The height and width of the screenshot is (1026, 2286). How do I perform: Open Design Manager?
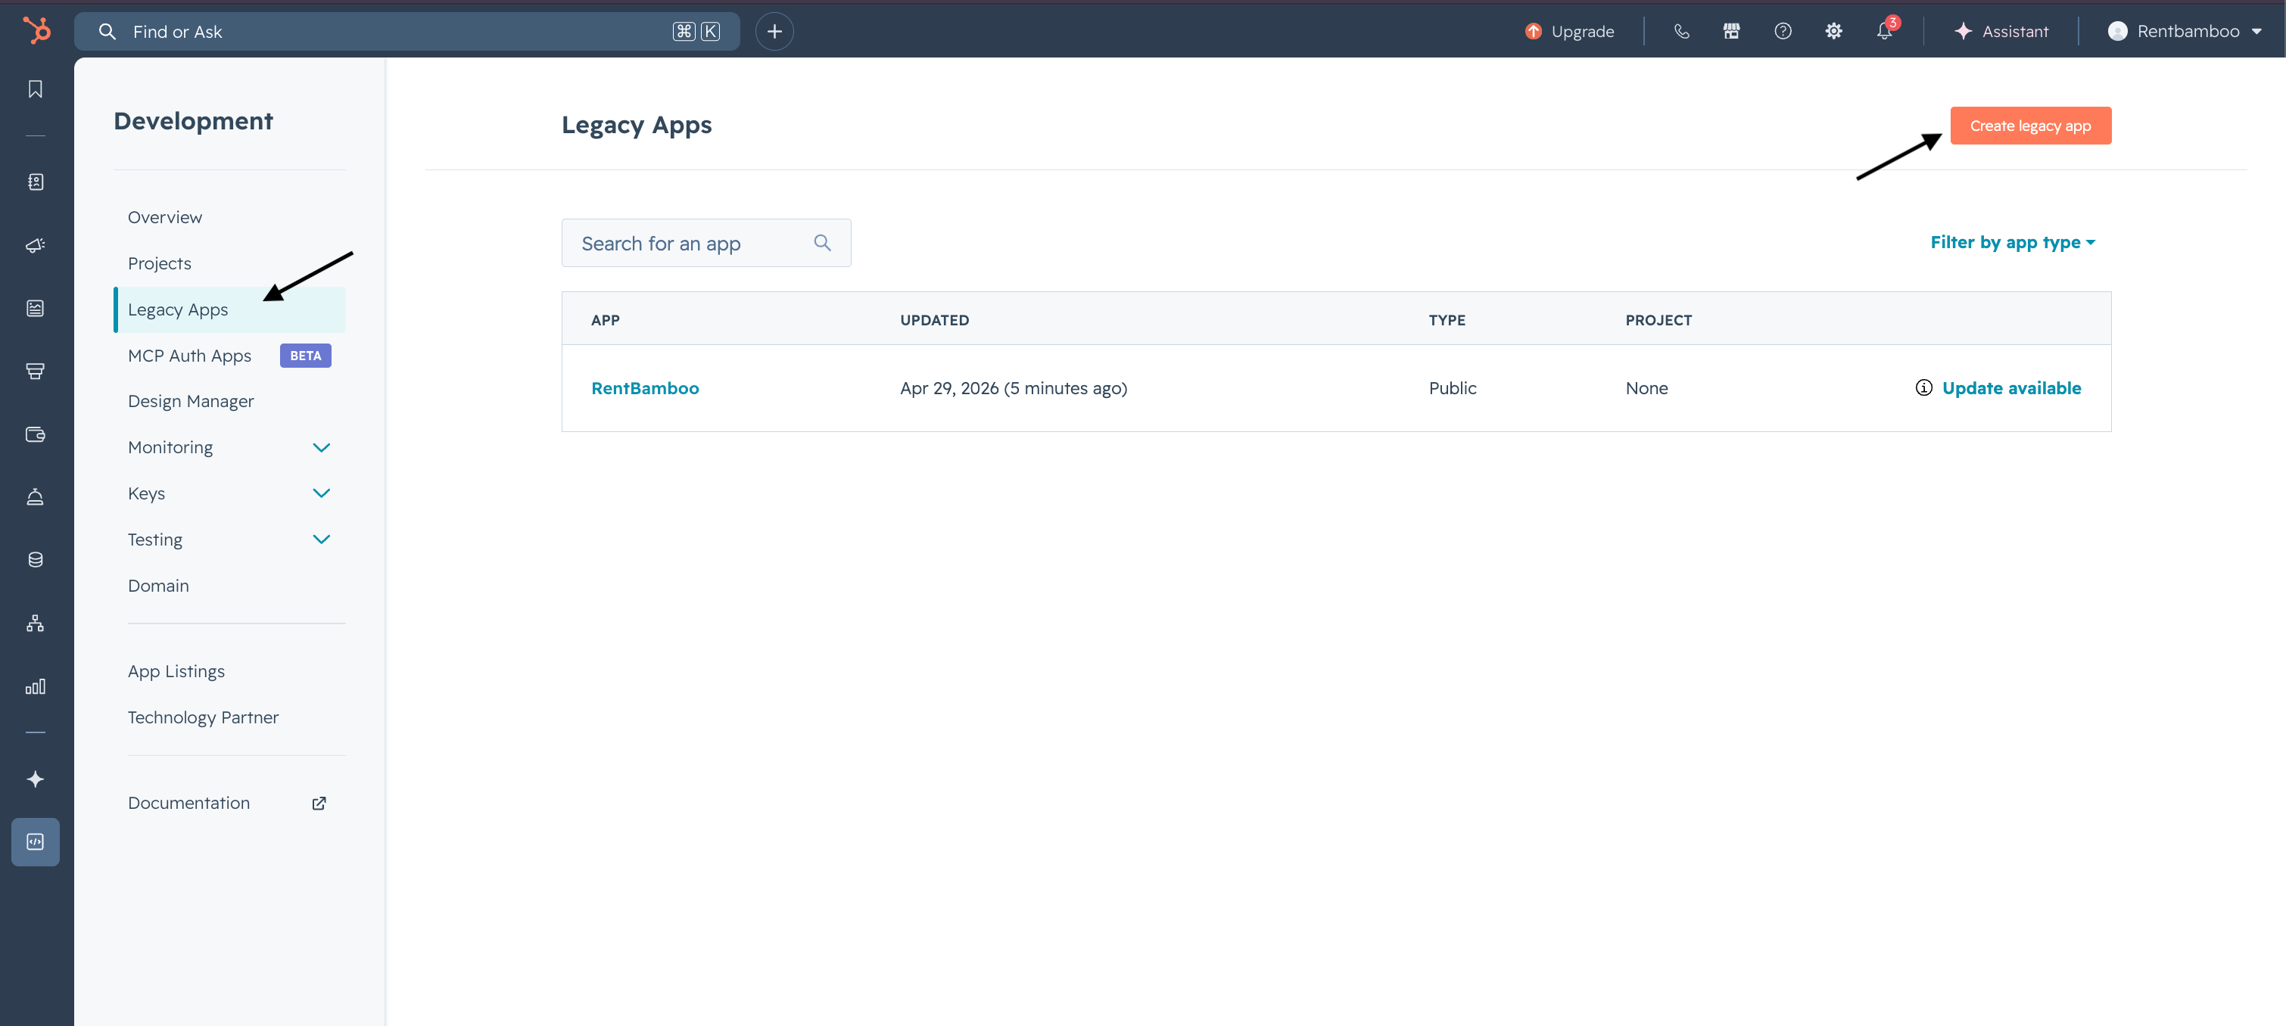tap(191, 402)
